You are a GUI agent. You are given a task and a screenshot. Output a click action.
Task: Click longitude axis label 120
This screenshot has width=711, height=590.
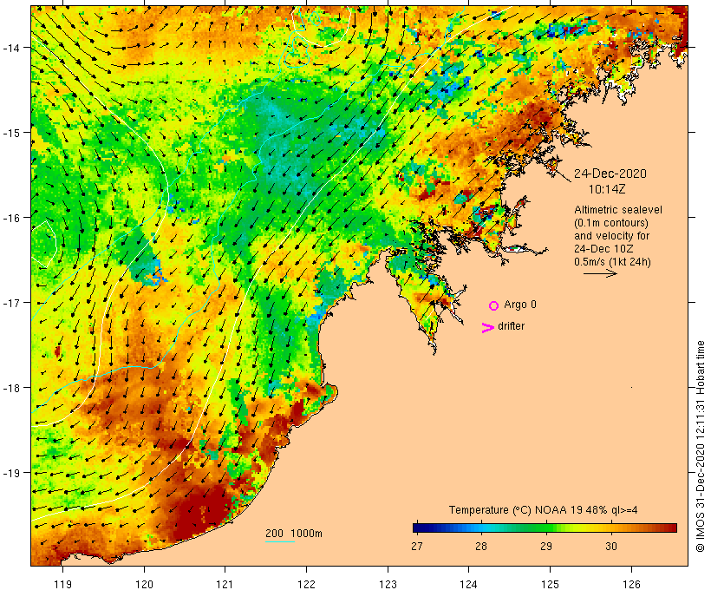pos(144,584)
